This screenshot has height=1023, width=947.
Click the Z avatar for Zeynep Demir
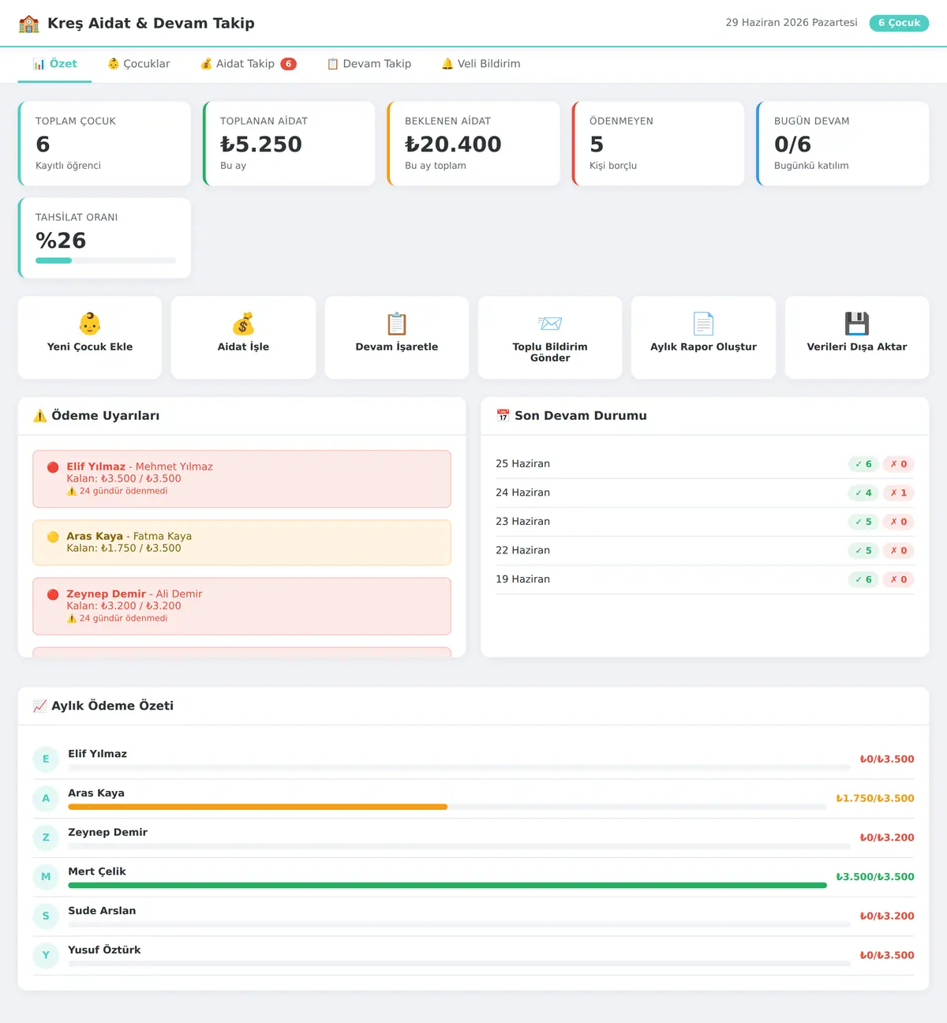46,838
